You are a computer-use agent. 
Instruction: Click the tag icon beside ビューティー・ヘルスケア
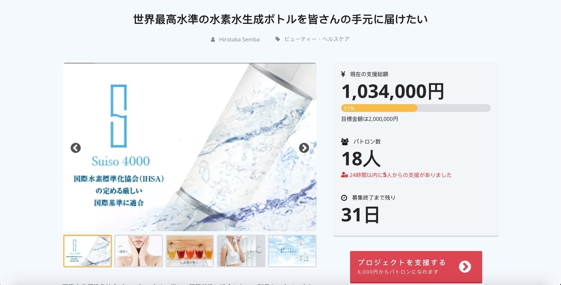coord(278,39)
